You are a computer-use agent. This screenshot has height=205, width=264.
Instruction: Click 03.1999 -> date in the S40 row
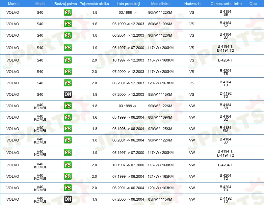click(x=128, y=12)
